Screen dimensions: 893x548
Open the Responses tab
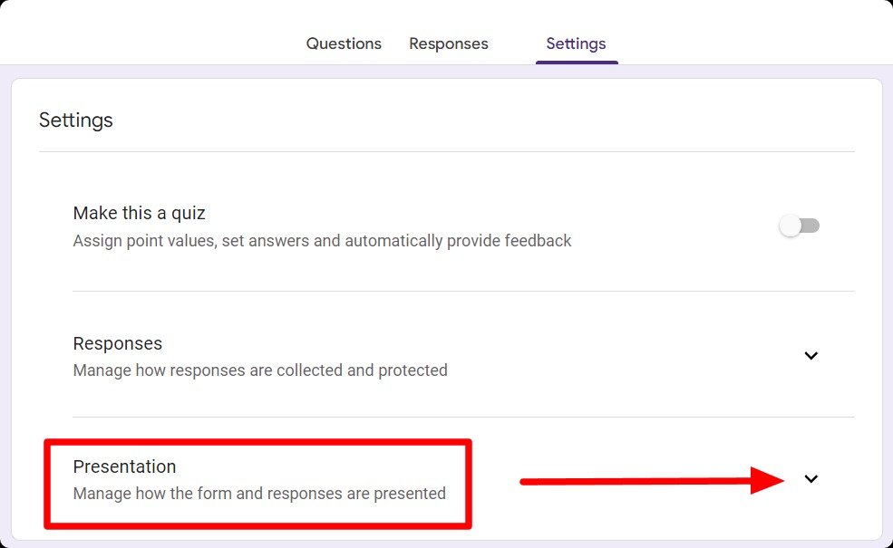pyautogui.click(x=449, y=43)
